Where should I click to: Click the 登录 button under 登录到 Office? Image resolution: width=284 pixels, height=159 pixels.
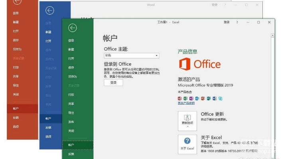pyautogui.click(x=113, y=83)
